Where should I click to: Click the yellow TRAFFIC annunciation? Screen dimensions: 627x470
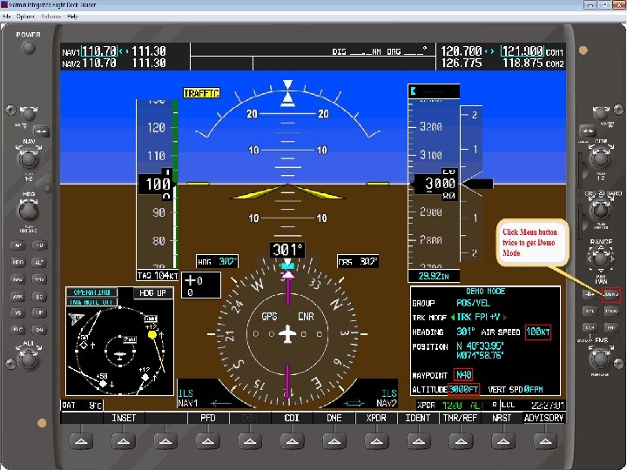[x=201, y=93]
